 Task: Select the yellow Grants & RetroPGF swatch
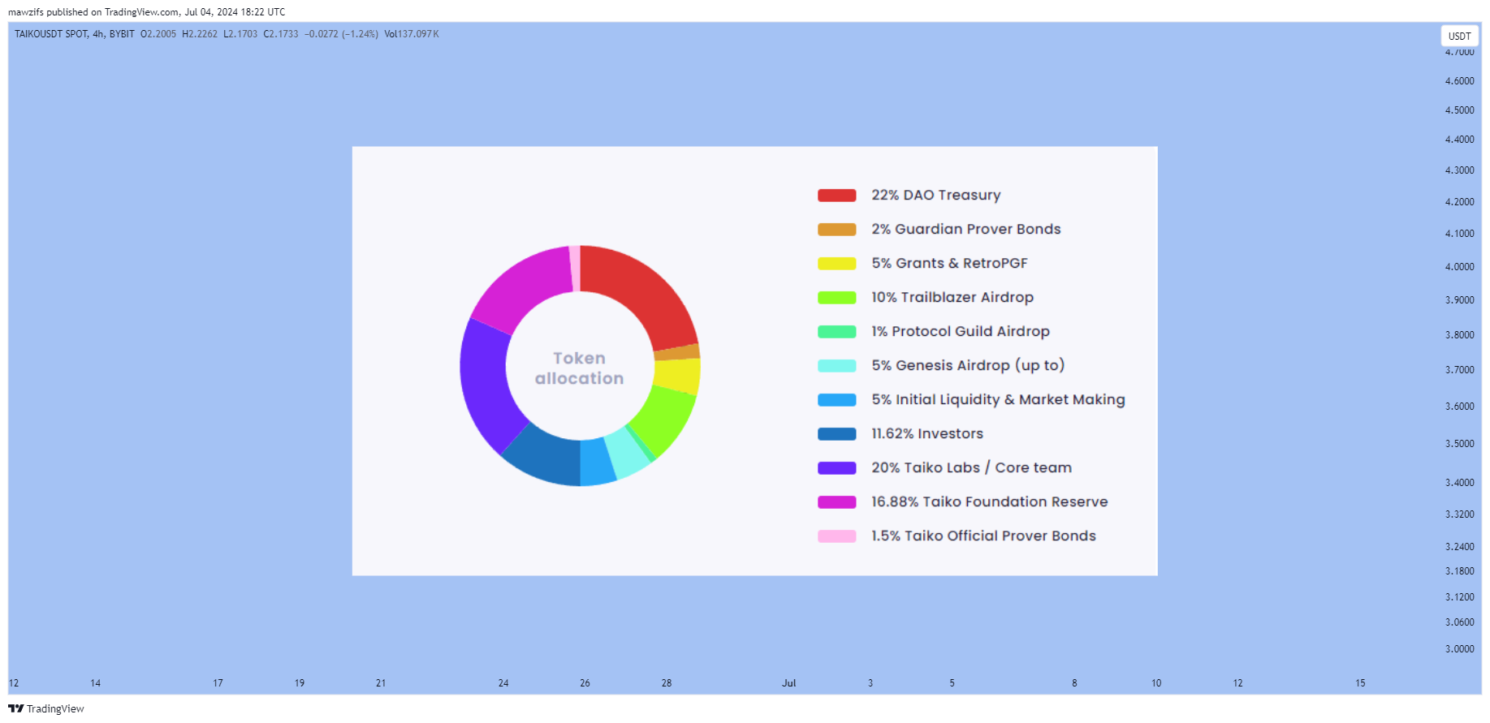[x=836, y=264]
